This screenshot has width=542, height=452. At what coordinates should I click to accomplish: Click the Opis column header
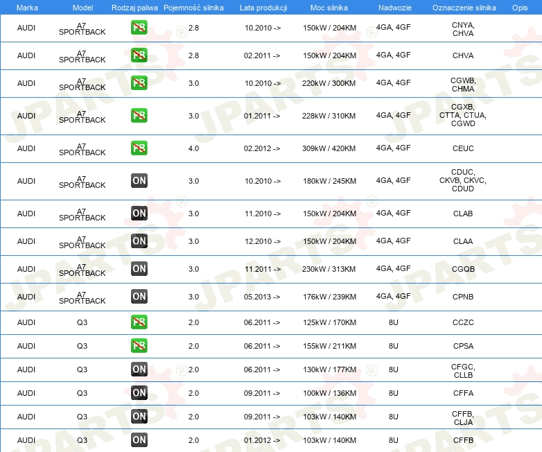(520, 8)
